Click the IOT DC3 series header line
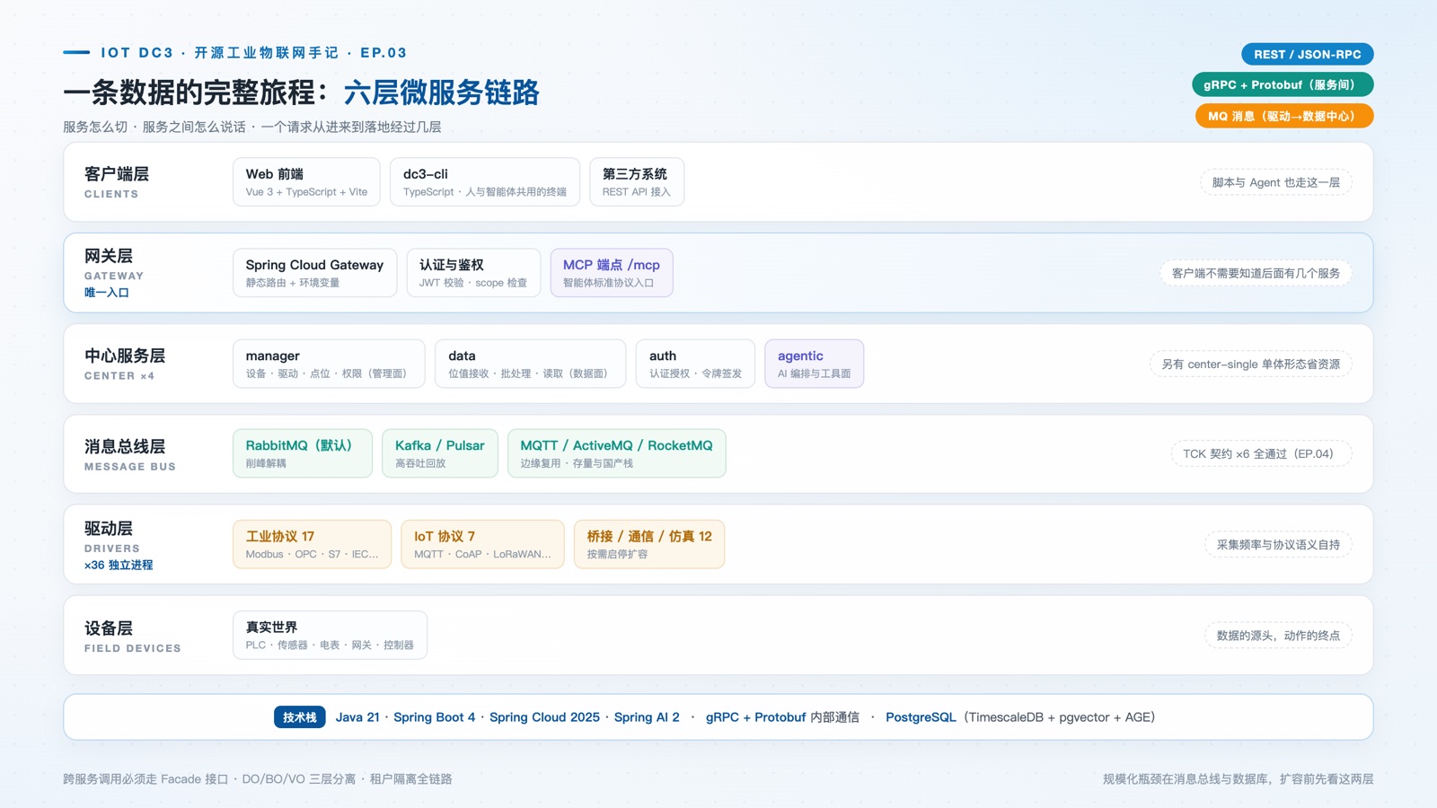 pyautogui.click(x=253, y=53)
